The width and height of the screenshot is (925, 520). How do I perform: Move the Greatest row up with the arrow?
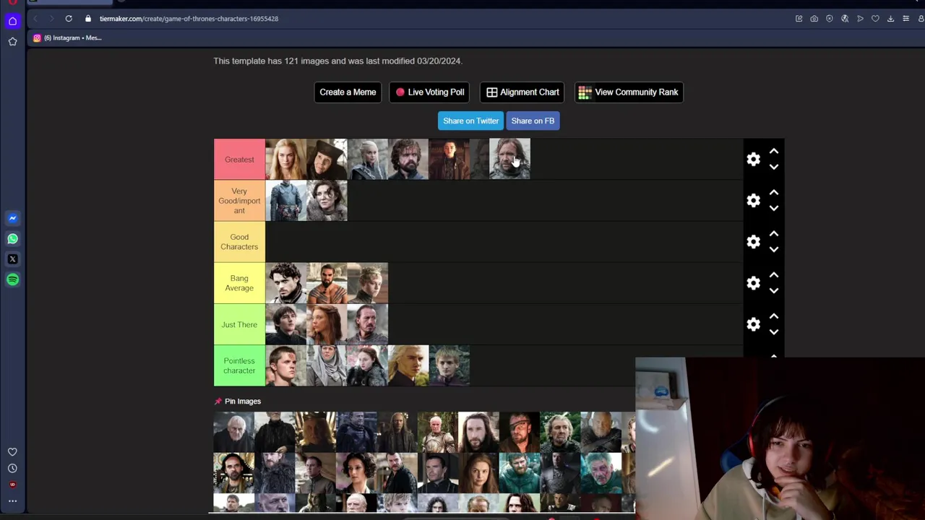774,152
